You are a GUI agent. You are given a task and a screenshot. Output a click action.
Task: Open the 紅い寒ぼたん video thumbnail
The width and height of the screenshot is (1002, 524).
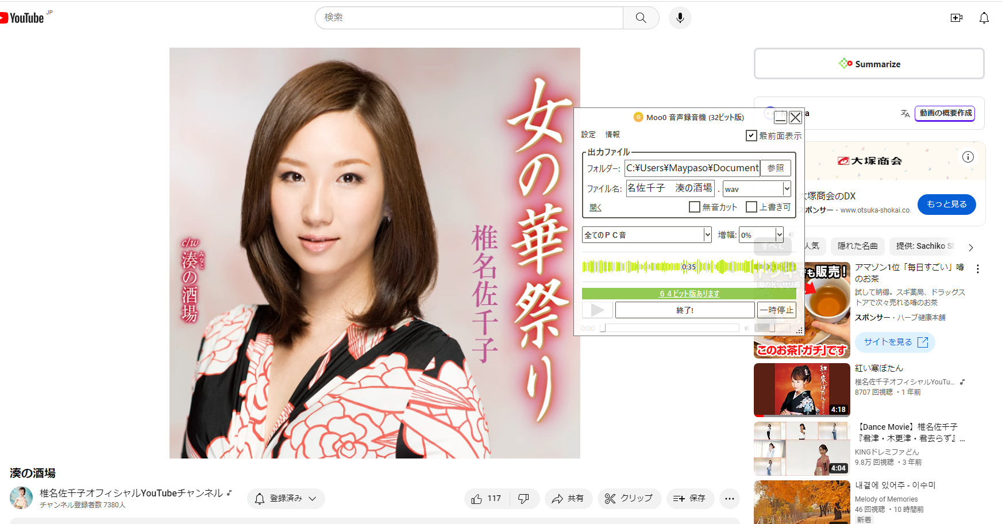click(801, 390)
